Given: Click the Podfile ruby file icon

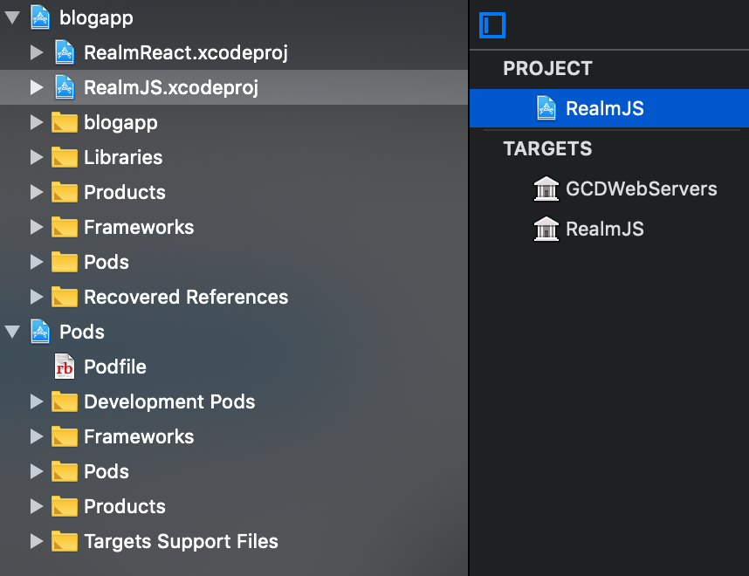Looking at the screenshot, I should pos(65,367).
